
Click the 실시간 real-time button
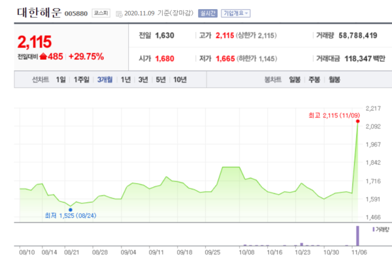(x=208, y=13)
